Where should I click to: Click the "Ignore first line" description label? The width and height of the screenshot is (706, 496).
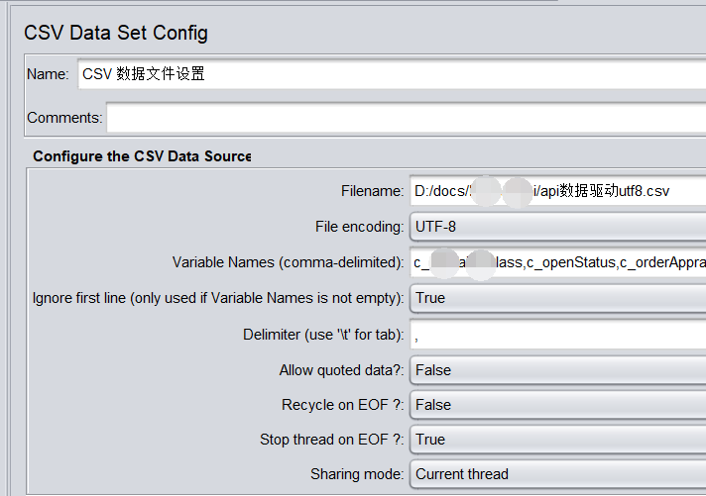[218, 298]
